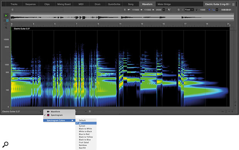Image resolution: width=239 pixels, height=150 pixels.
Task: Click the blue snap icon near time display
Action: (x=214, y=10)
